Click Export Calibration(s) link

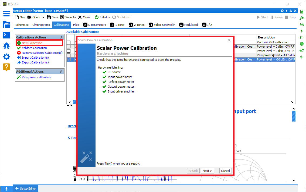click(x=35, y=62)
